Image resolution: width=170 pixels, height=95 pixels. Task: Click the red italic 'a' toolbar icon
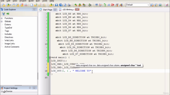pos(167,5)
